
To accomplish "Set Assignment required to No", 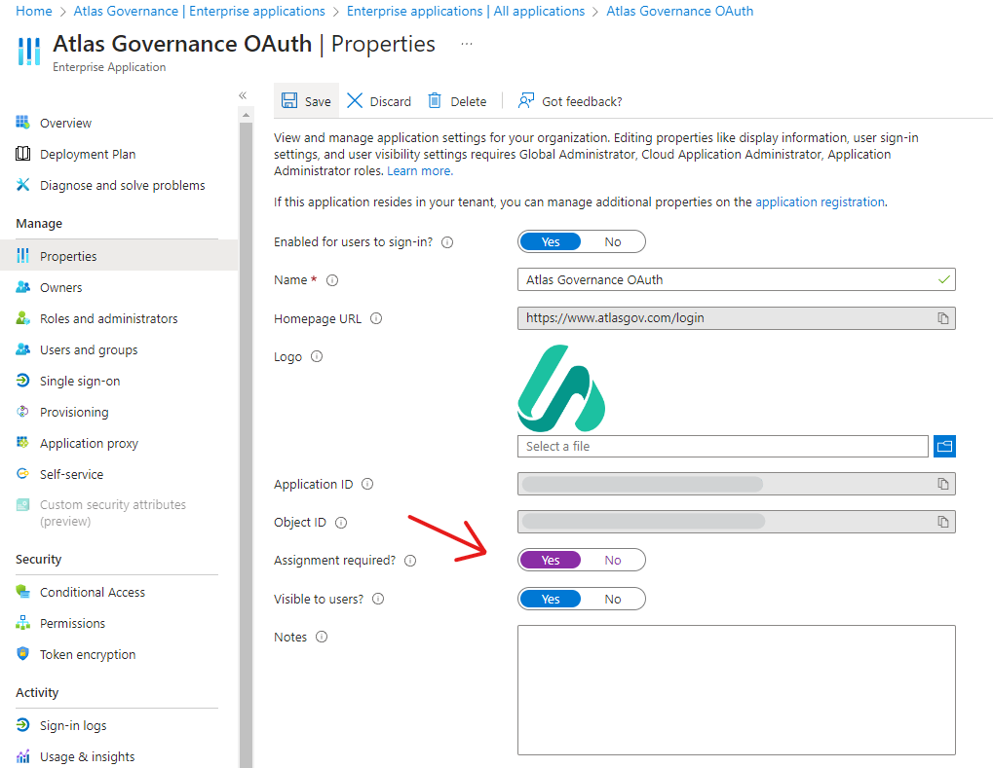I will pos(613,560).
